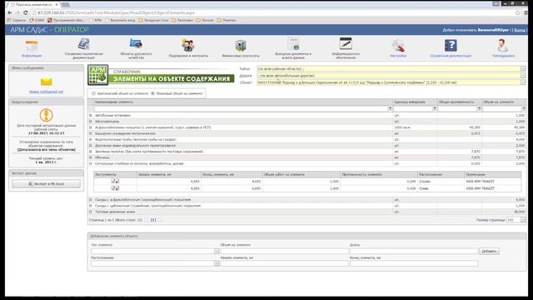
Task: Open Справочная документация question-mark icon
Action: point(451,45)
